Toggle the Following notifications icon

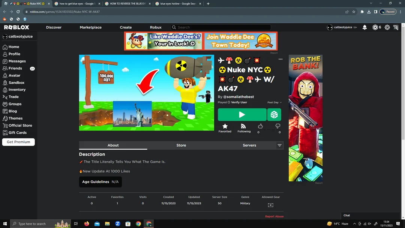tap(243, 126)
